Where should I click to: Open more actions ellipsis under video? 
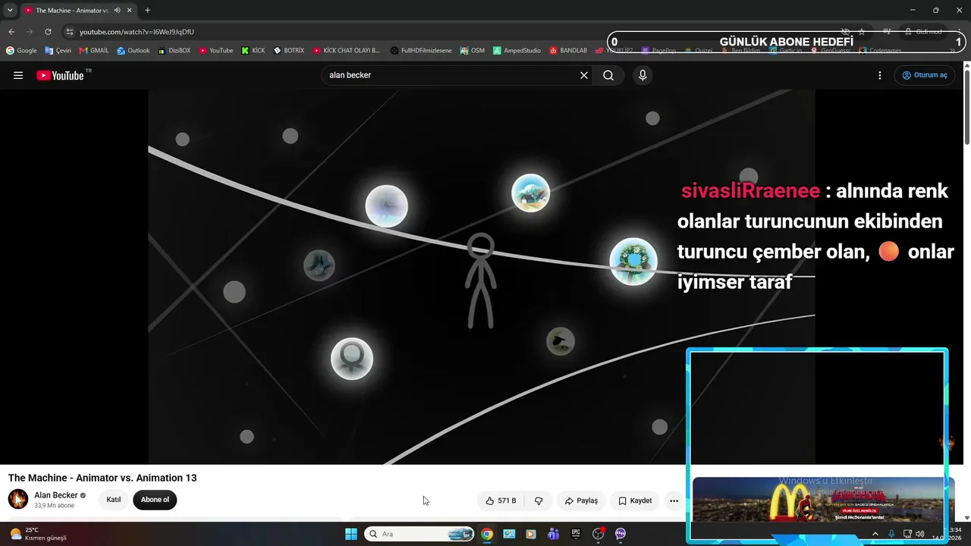coord(674,500)
